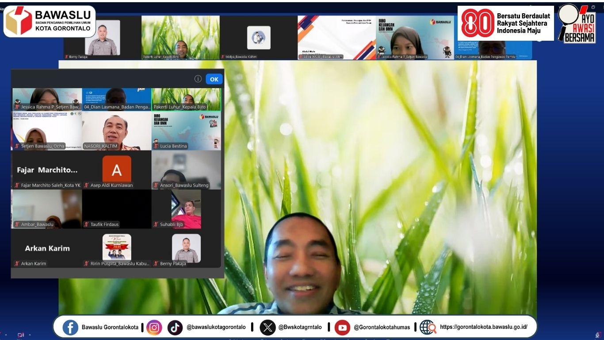The width and height of the screenshot is (604, 340).
Task: Select Jessica Rahma's video tile in the gallery panel
Action: pyautogui.click(x=47, y=99)
